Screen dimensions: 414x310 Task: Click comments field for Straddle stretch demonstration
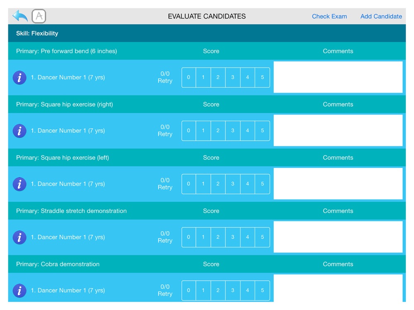pos(338,237)
